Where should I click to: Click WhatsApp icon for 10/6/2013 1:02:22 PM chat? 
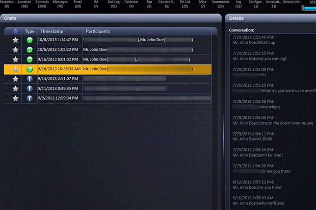pos(30,50)
